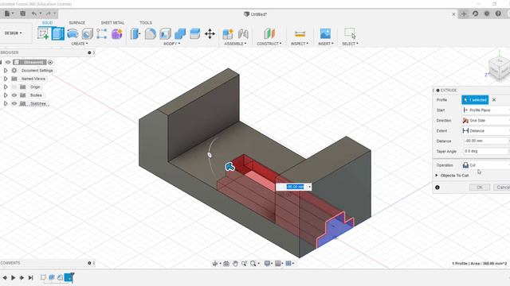Open the CONSTRUCT menu
The width and height of the screenshot is (510, 286).
269,44
